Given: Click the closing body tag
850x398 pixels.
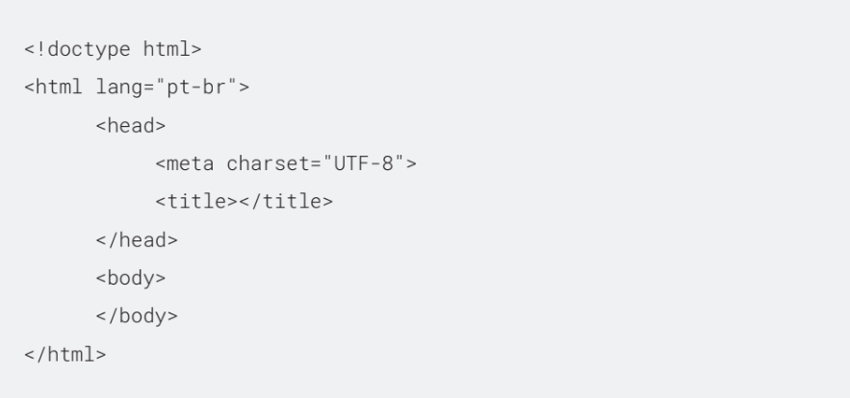Looking at the screenshot, I should 137,315.
